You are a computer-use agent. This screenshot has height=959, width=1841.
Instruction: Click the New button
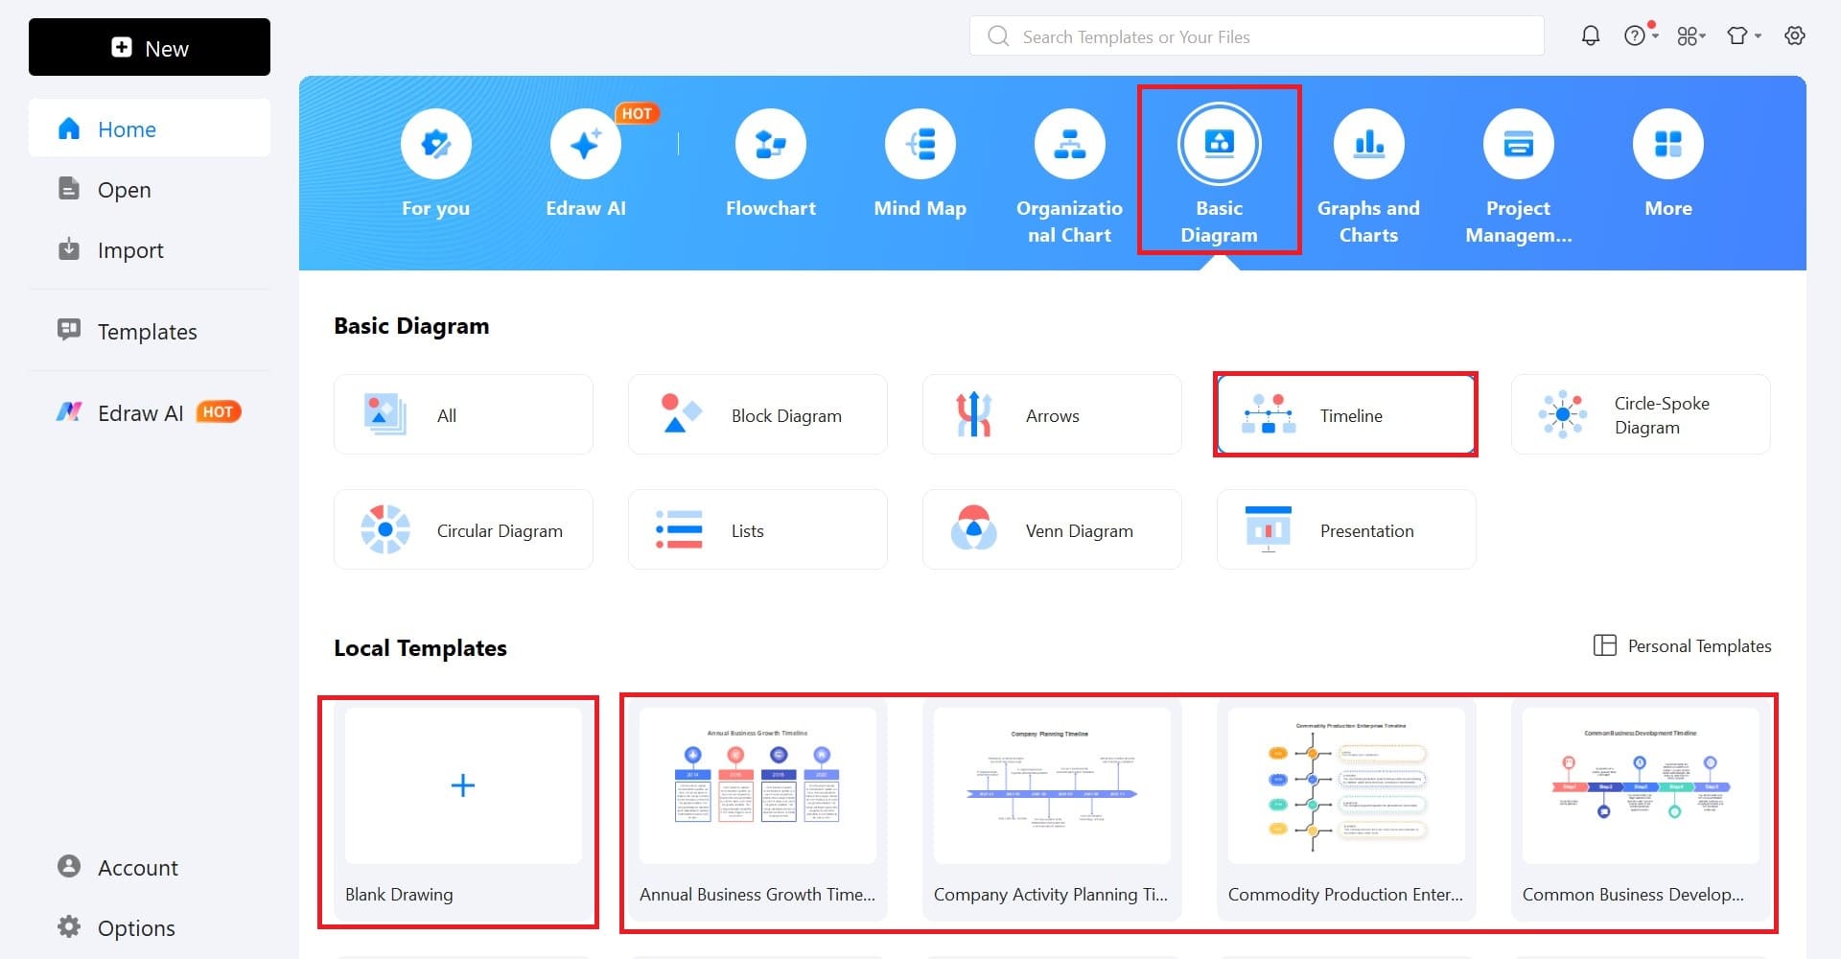click(x=150, y=47)
